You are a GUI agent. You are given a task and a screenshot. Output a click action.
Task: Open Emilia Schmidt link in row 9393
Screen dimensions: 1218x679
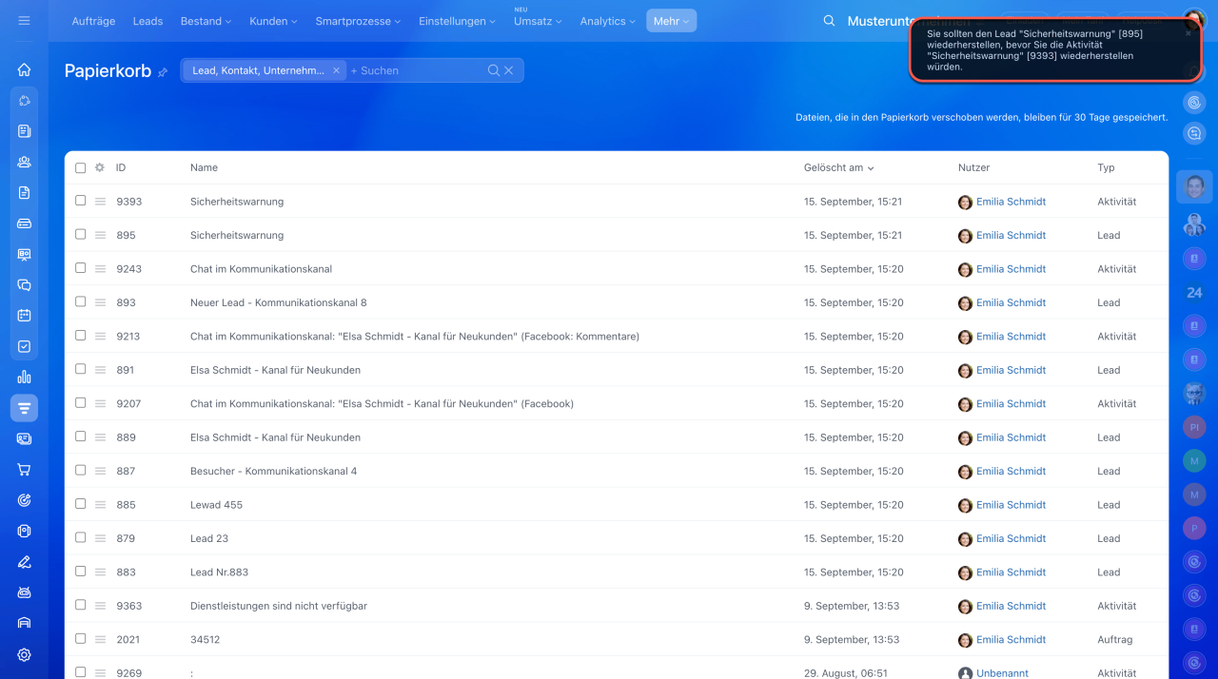click(1011, 202)
